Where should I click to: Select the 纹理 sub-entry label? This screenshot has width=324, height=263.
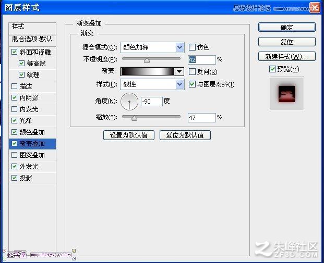[x=33, y=74]
